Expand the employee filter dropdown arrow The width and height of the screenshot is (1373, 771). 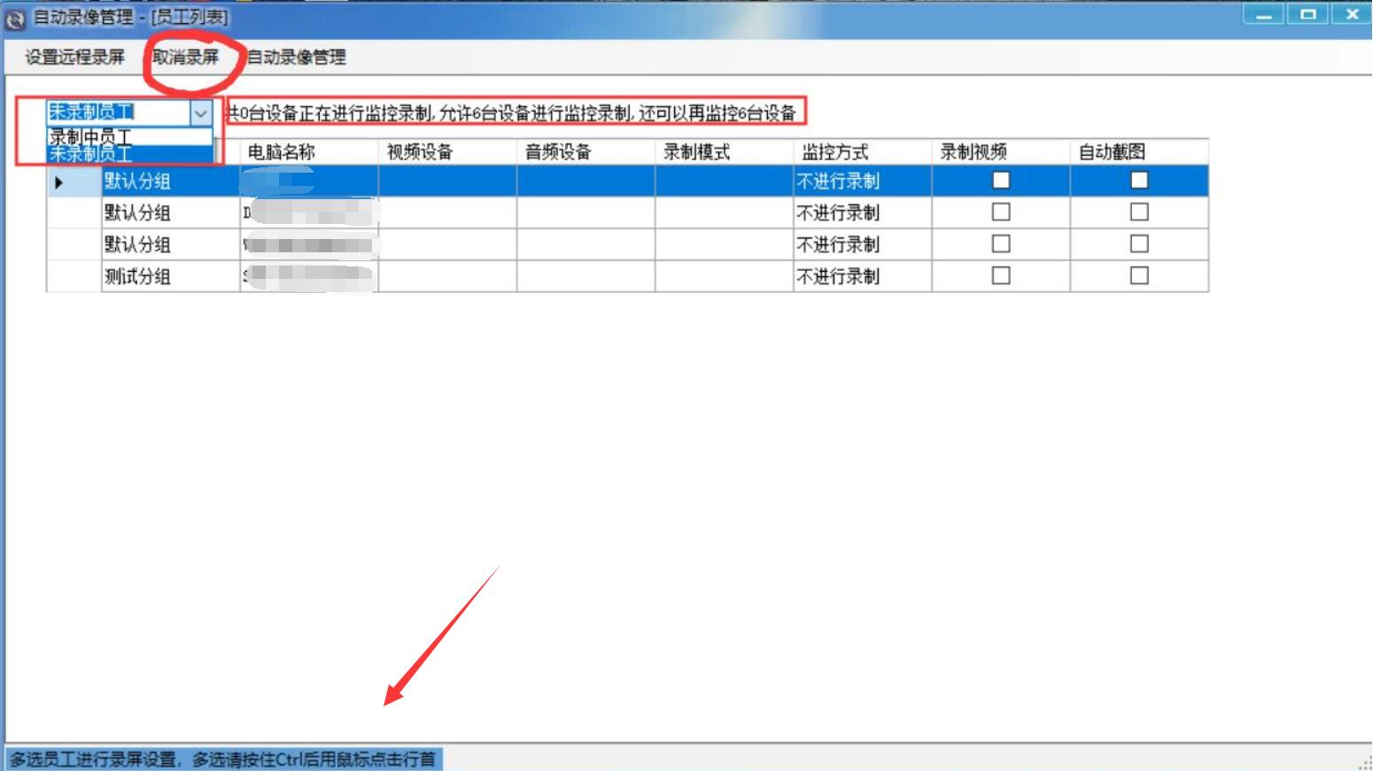[201, 113]
